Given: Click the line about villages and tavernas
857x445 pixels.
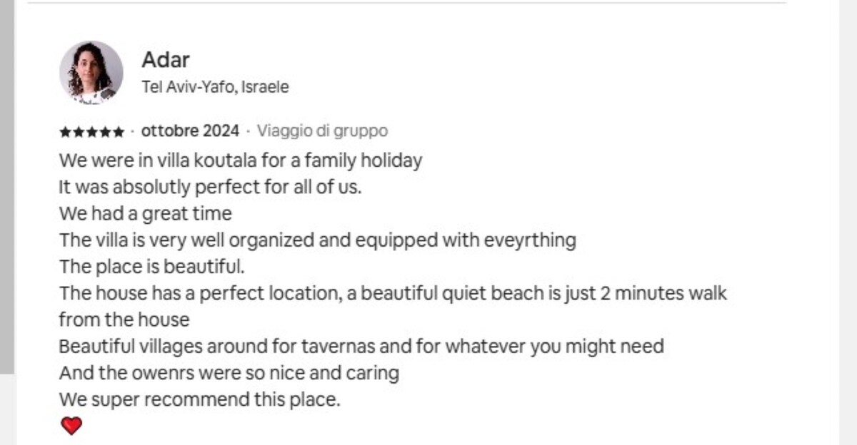Looking at the screenshot, I should click(x=361, y=347).
